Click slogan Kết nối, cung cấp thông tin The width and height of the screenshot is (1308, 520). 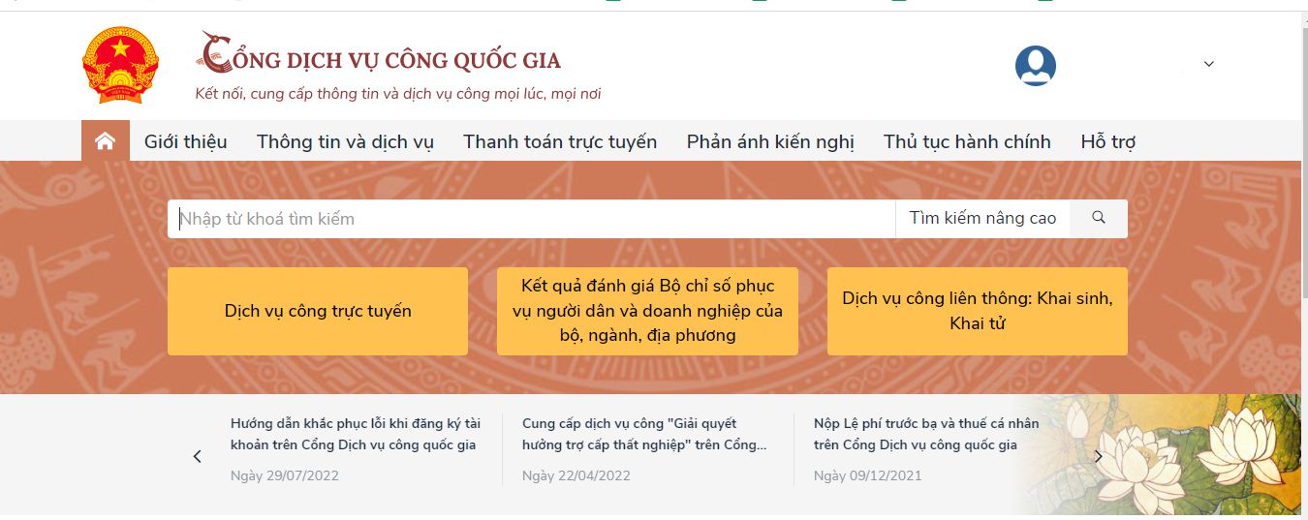(x=398, y=94)
